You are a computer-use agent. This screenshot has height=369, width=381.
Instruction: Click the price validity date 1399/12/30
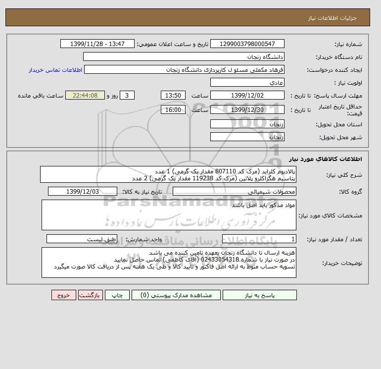[247, 109]
